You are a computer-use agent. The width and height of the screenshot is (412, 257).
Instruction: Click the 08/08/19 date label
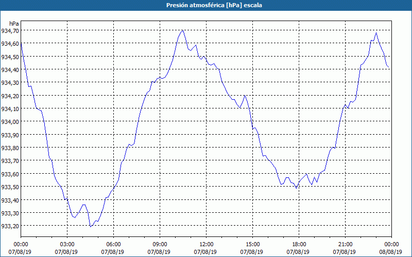(x=391, y=252)
